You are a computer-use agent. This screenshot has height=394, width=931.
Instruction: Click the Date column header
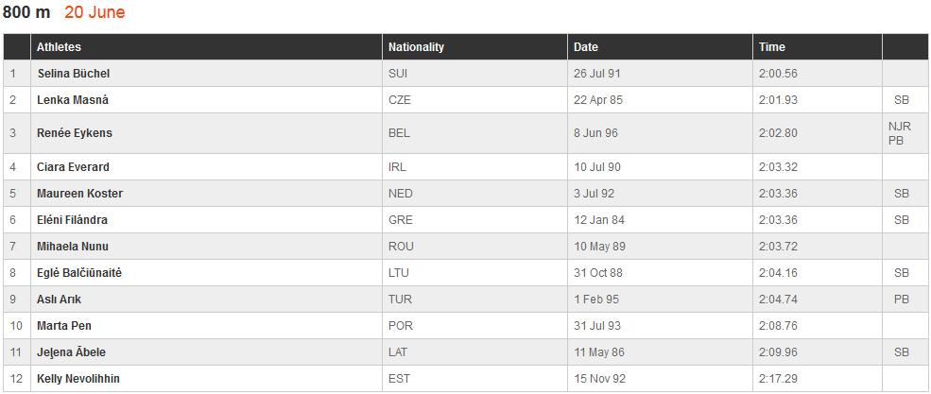586,47
